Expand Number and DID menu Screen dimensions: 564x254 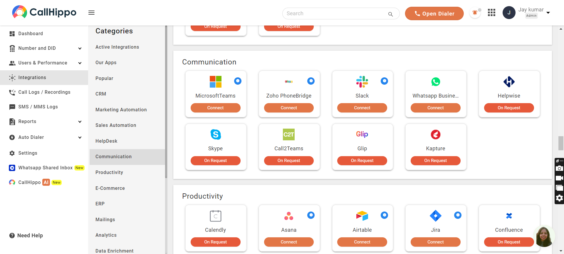click(80, 48)
